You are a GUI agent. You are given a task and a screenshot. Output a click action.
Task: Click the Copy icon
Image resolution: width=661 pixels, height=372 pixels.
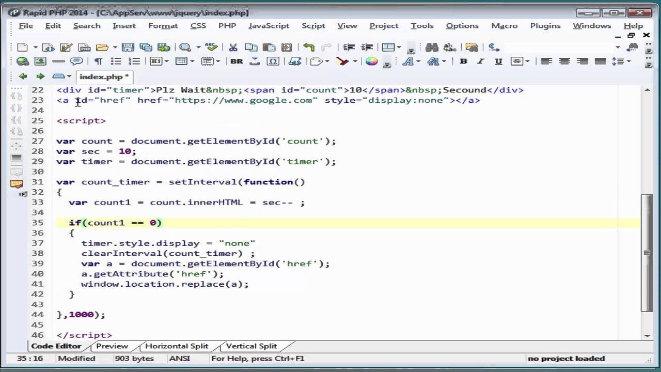point(251,48)
